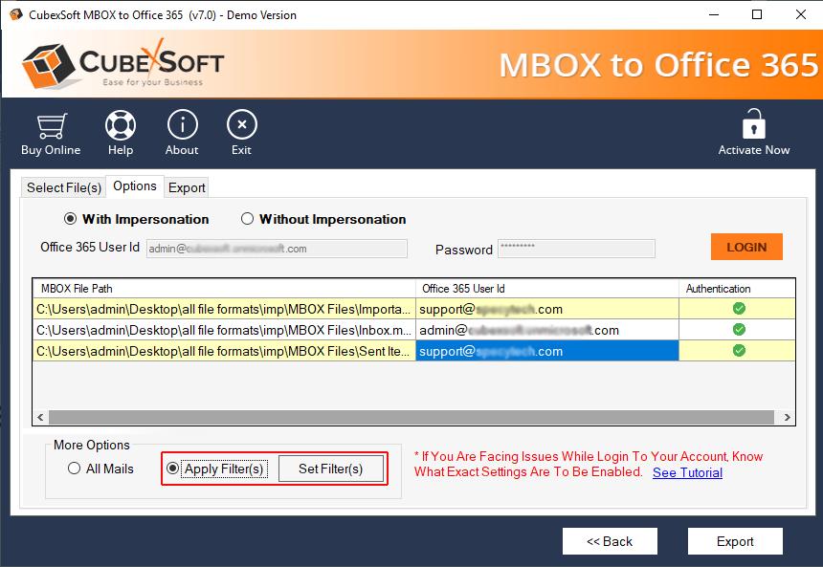823x567 pixels.
Task: Open the About info icon
Action: [182, 126]
